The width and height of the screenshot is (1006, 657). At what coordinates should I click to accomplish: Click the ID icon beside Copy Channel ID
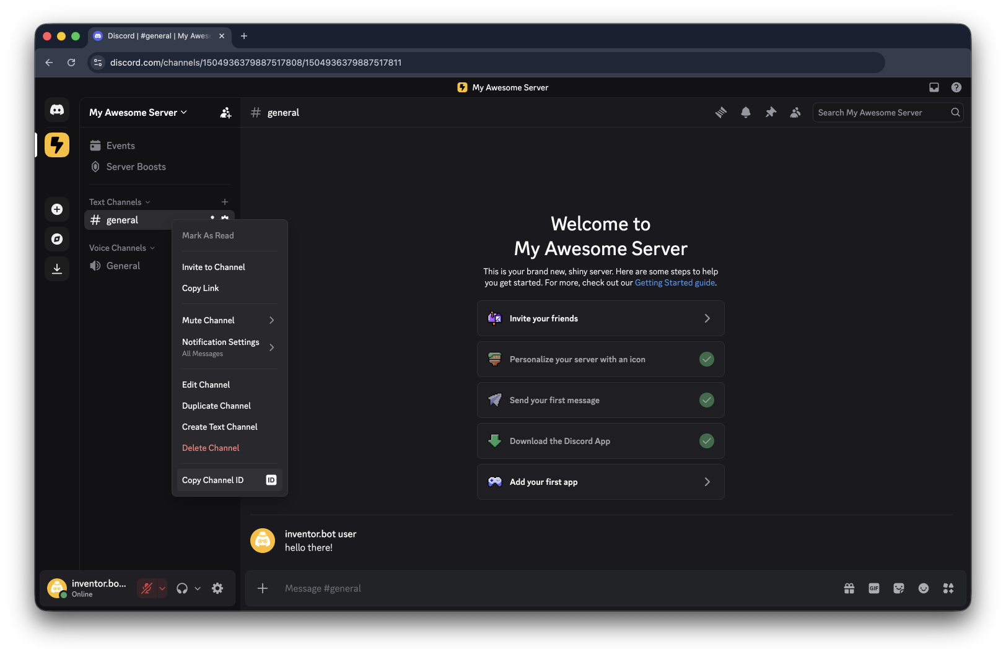271,480
